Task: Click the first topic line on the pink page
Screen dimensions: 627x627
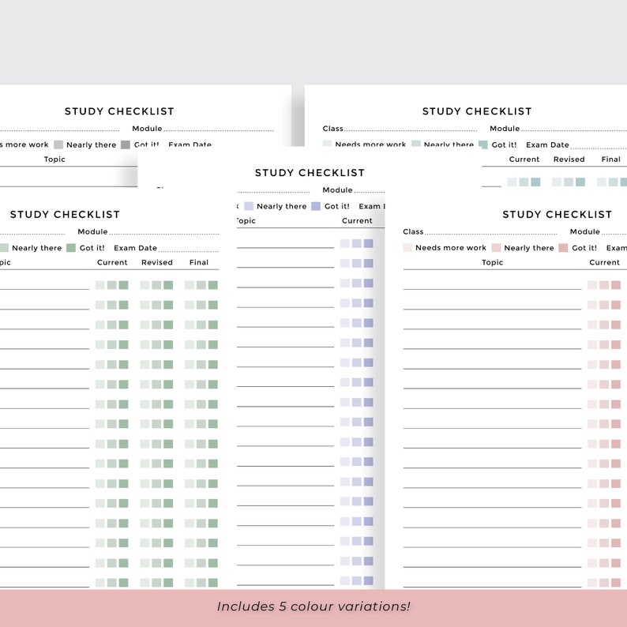Action: [492, 288]
